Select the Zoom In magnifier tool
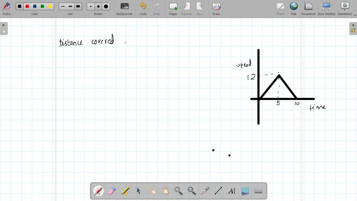The width and height of the screenshot is (357, 201). point(178,191)
